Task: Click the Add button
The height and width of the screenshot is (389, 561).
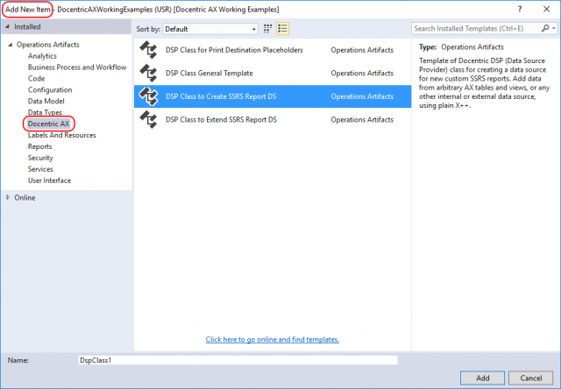Action: point(482,378)
